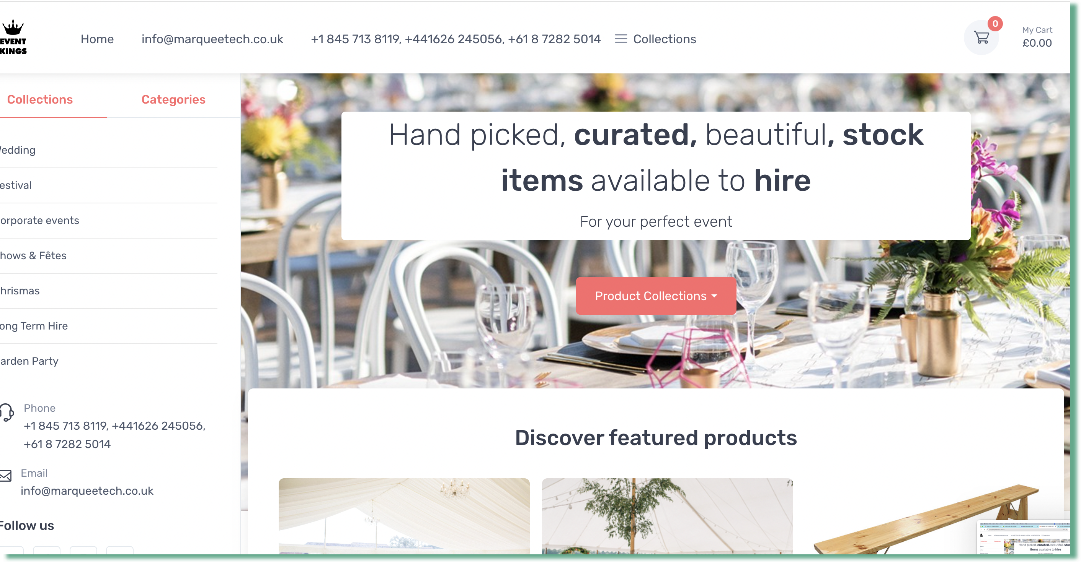Viewport: 1081px width, 562px height.
Task: Click the info@marqueetech.co.uk header link
Action: coord(212,39)
